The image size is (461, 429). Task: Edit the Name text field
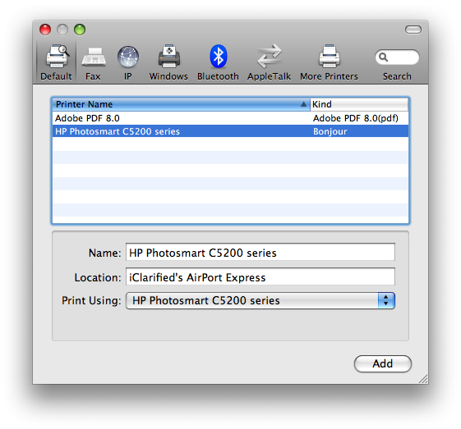point(260,252)
